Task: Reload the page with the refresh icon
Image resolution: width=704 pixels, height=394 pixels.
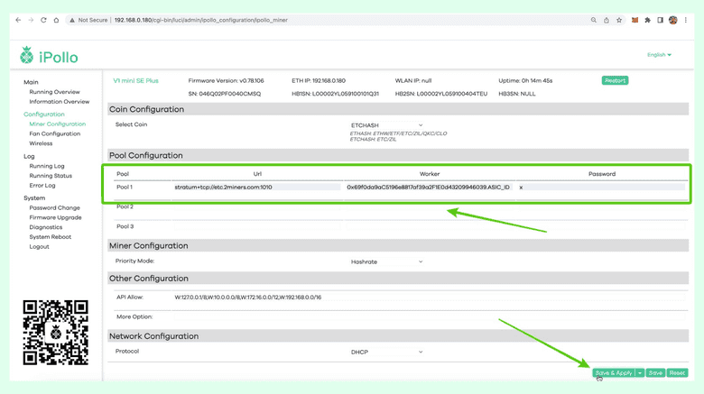Action: pos(43,20)
